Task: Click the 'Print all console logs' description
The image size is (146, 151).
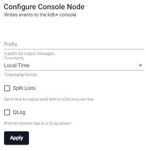Action: (38, 123)
